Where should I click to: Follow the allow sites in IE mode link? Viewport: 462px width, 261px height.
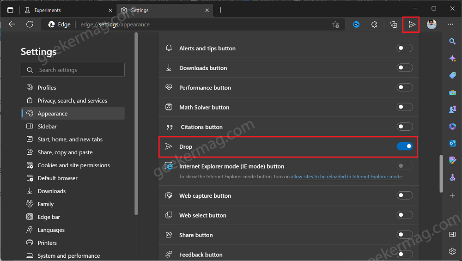(346, 177)
